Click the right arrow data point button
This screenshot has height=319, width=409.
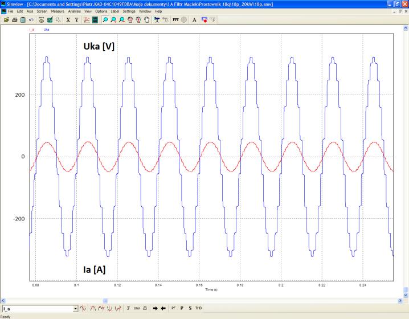point(155,308)
